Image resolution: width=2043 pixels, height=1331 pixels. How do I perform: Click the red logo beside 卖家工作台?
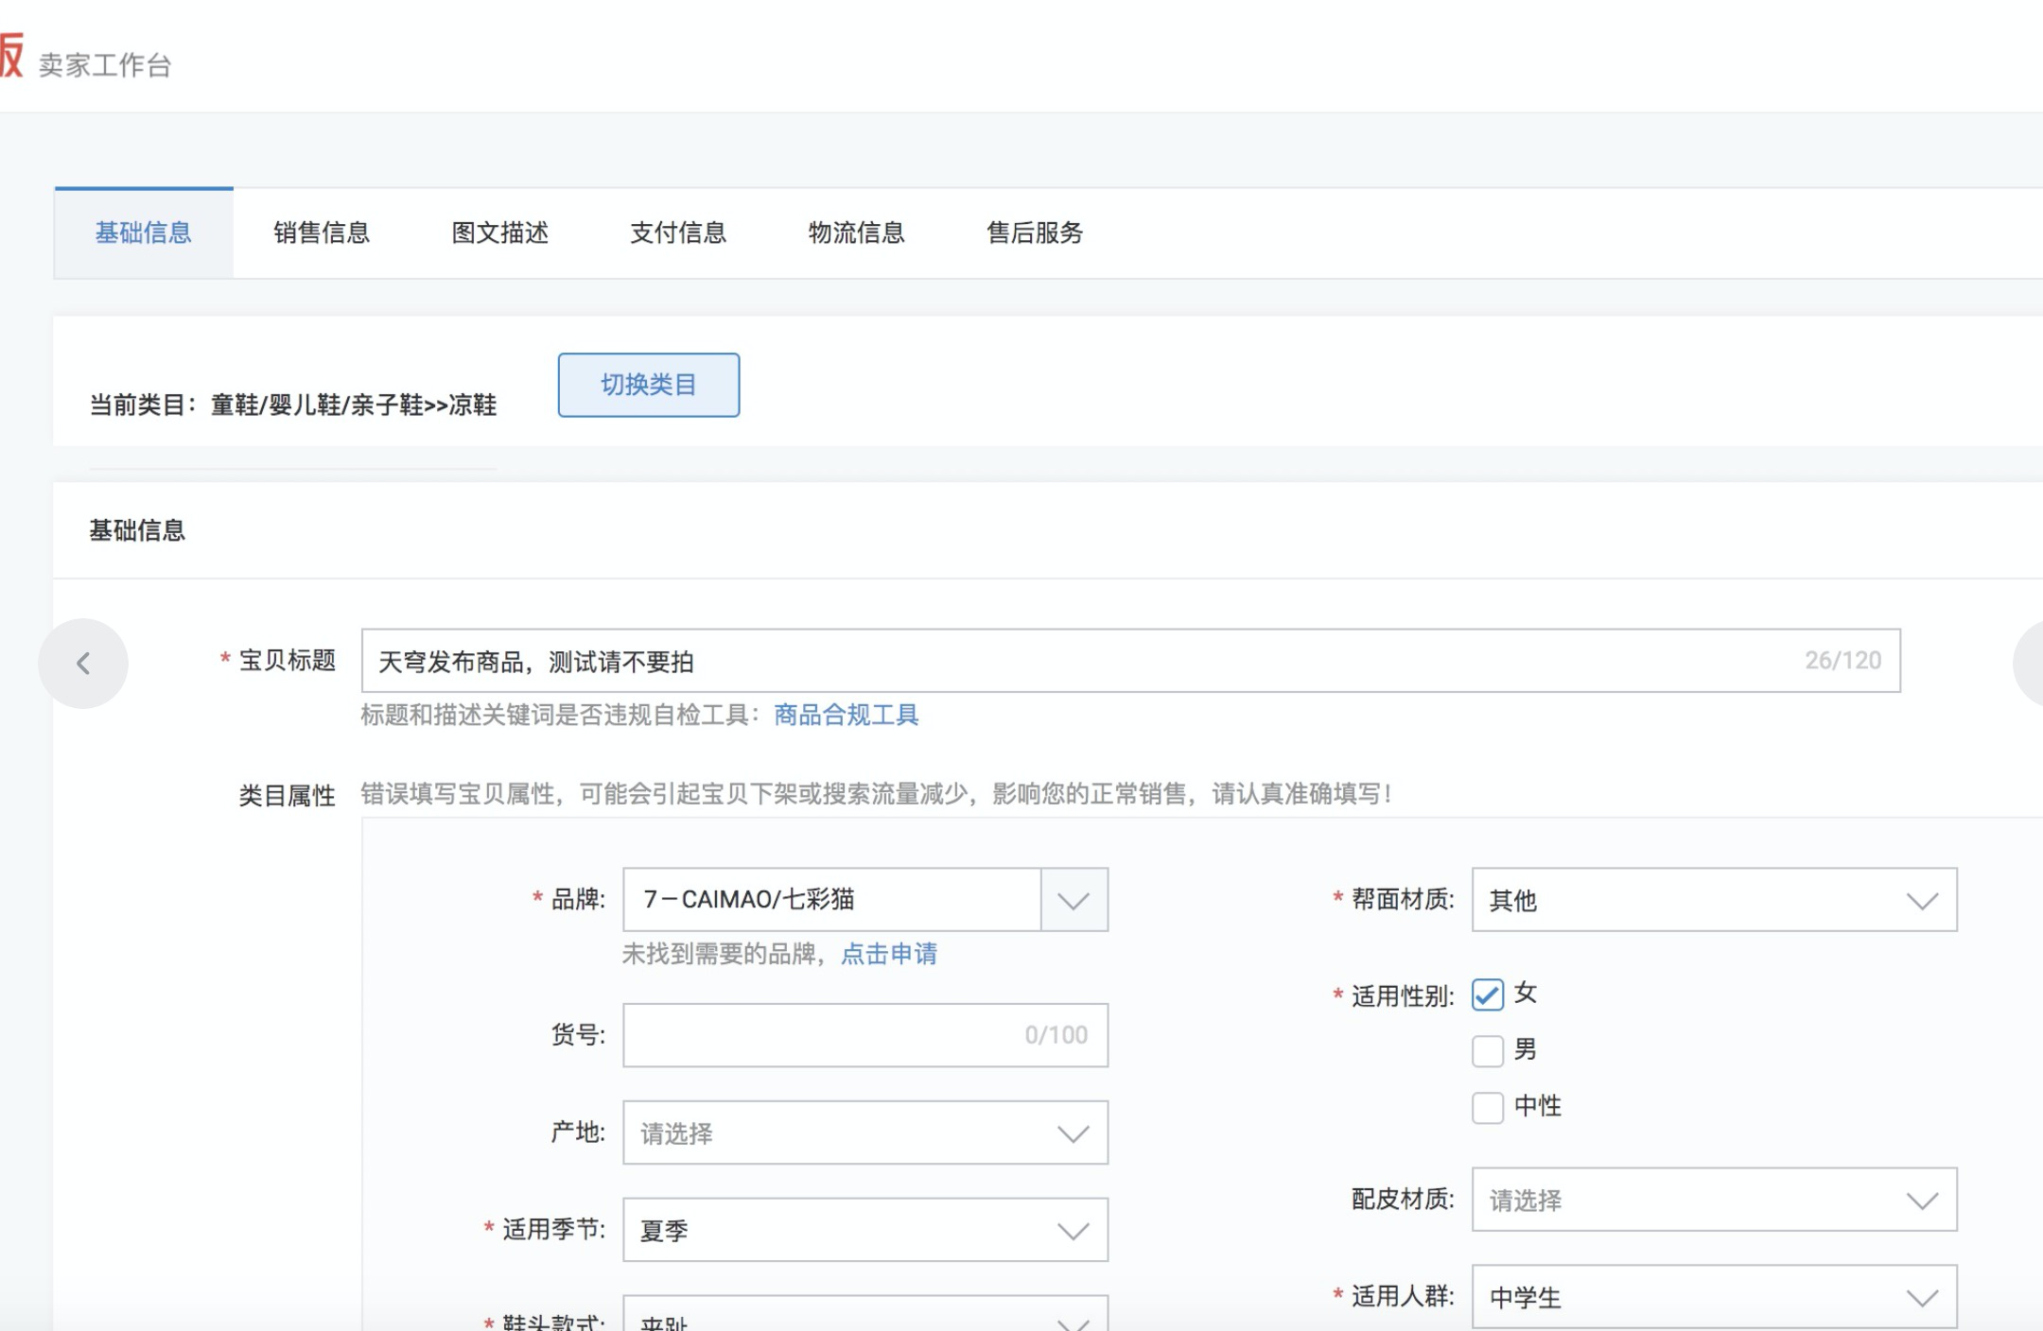(x=10, y=56)
